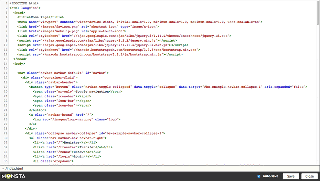Click the navbar-header div line
The width and height of the screenshot is (320, 181).
click(x=51, y=82)
